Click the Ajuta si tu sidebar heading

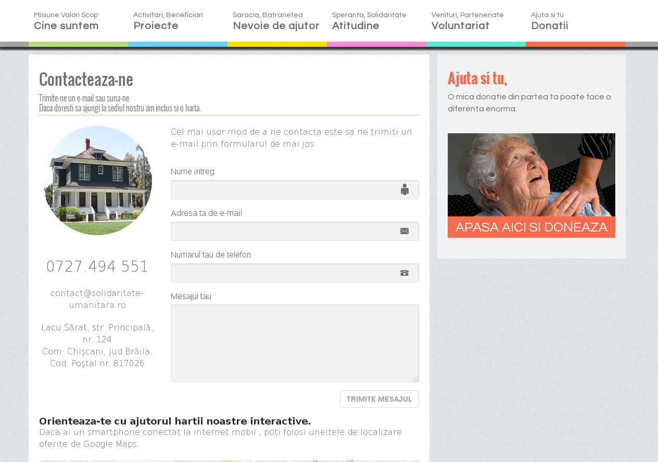[477, 78]
